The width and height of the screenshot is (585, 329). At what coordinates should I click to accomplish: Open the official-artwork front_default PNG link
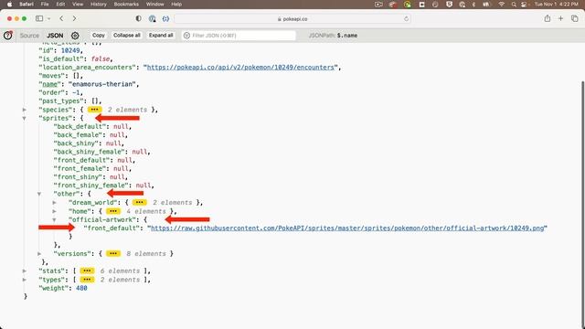coord(347,228)
